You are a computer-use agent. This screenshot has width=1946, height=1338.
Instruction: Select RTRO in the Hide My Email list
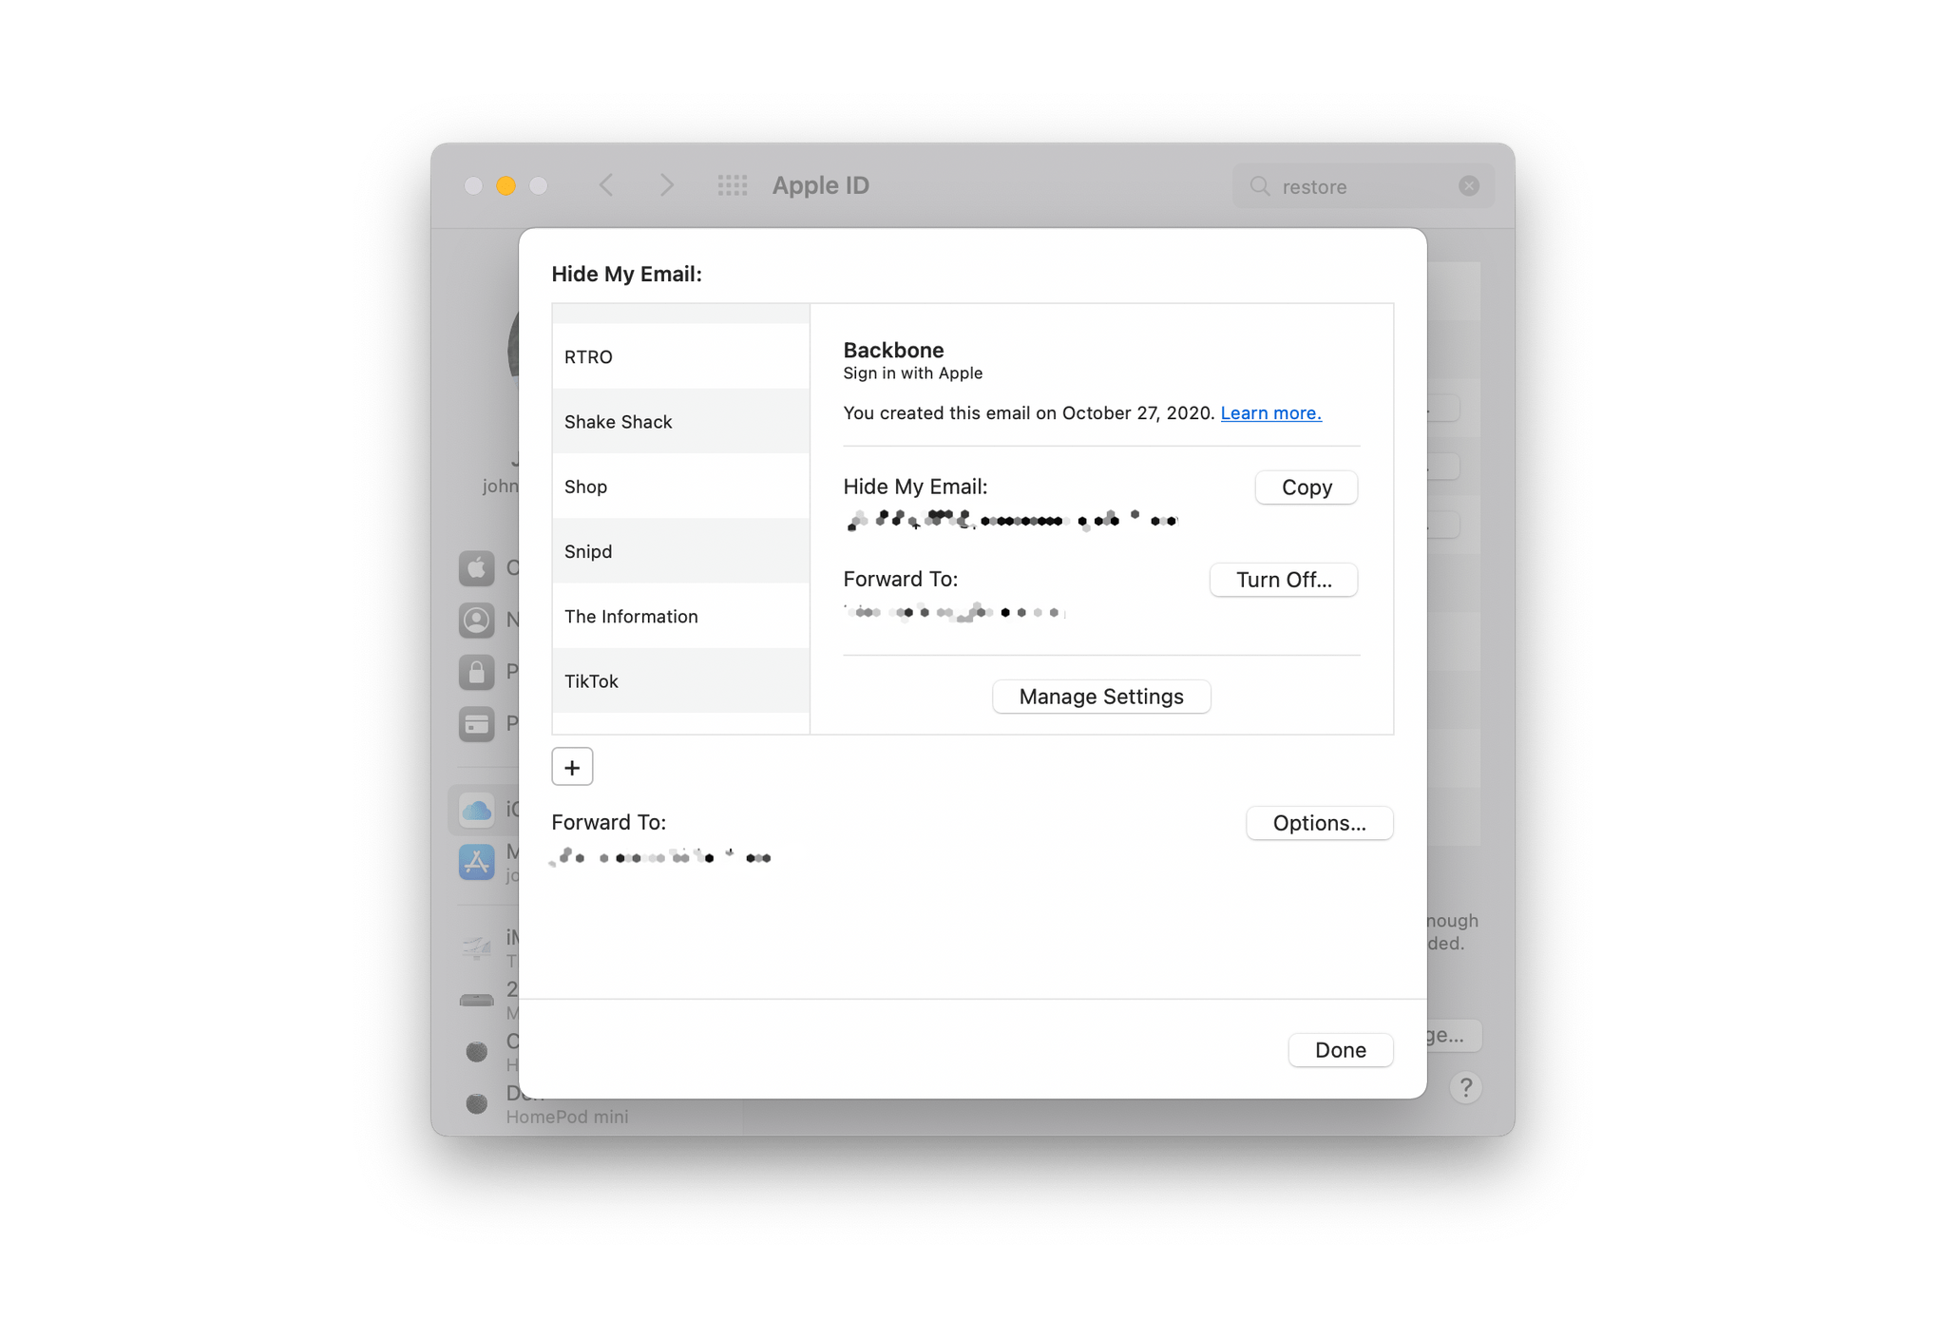(x=680, y=356)
